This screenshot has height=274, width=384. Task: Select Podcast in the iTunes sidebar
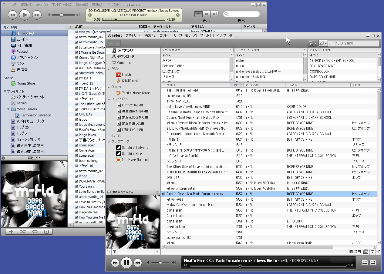pyautogui.click(x=22, y=52)
